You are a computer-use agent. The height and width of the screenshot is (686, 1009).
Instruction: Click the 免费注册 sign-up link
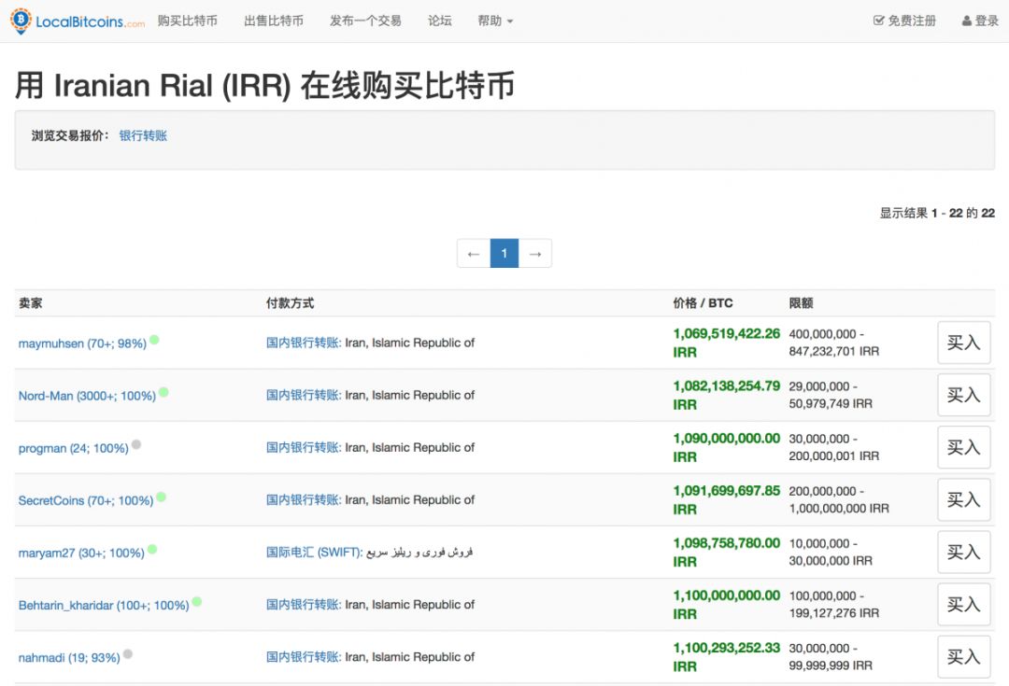[904, 21]
